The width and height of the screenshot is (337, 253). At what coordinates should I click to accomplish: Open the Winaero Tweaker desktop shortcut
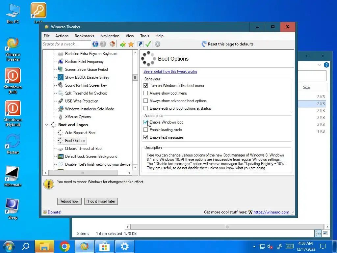(13, 49)
